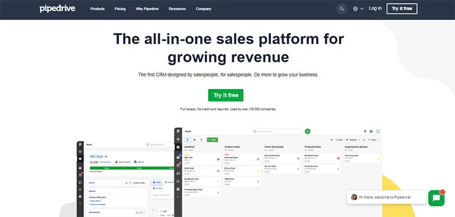455x217 pixels.
Task: Select Deals dollar icon in pipeline sidebar
Action: click(178, 147)
